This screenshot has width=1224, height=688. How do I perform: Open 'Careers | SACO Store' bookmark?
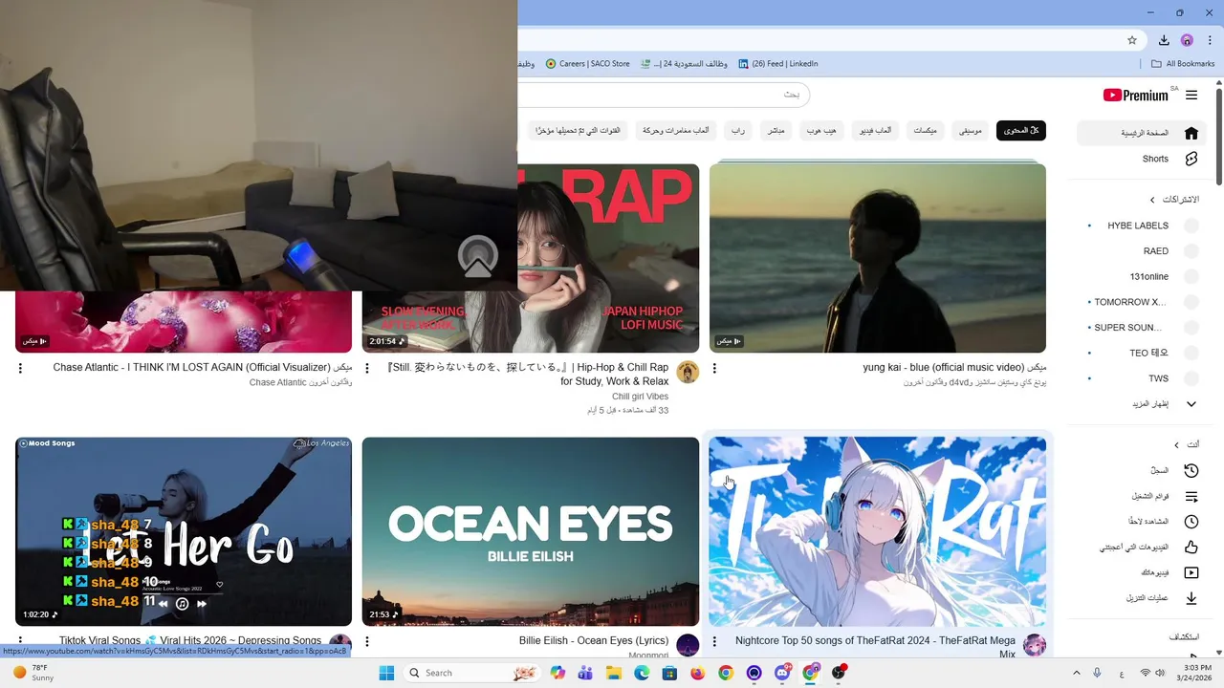pyautogui.click(x=588, y=64)
